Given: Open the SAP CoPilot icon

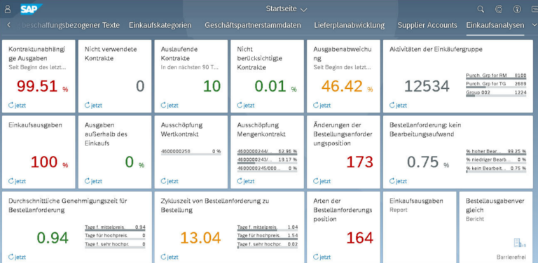Looking at the screenshot, I should point(499,9).
